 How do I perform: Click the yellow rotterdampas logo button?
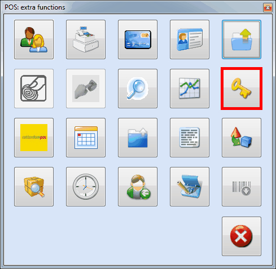coord(34,138)
